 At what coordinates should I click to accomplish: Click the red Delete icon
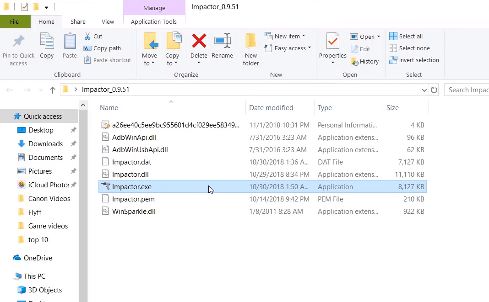tap(199, 42)
